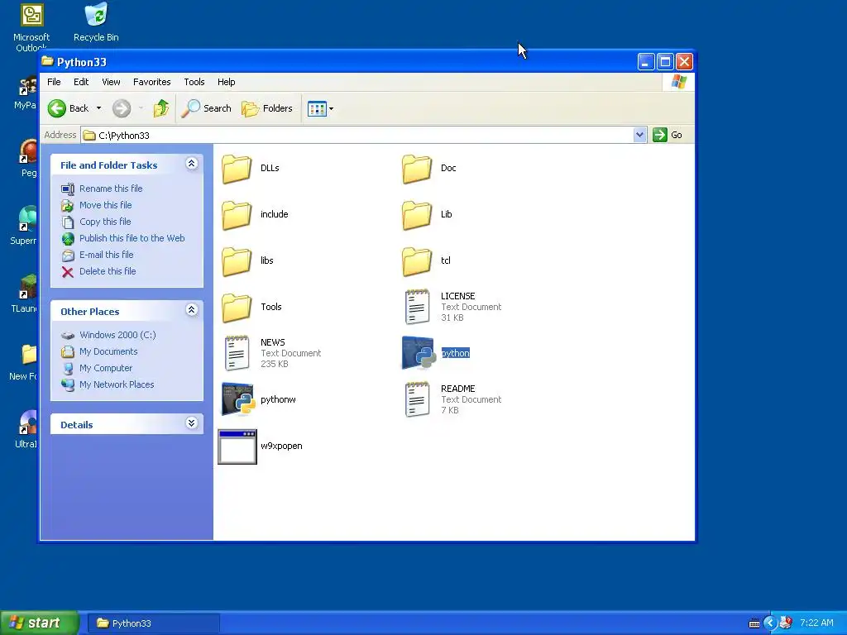Click Python33 taskbar button

(153, 623)
